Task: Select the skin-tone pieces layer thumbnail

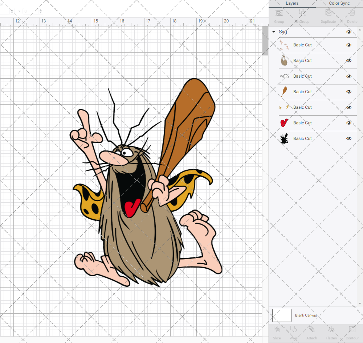Action: pos(284,45)
